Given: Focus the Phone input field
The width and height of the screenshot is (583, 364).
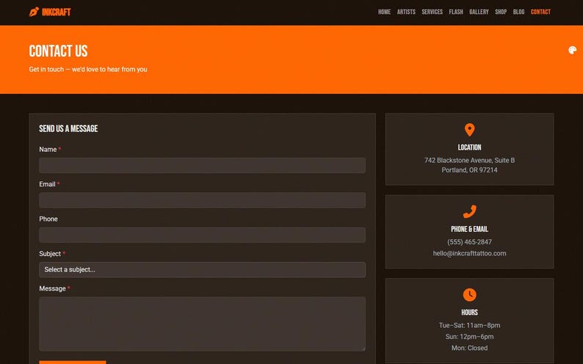Looking at the screenshot, I should pyautogui.click(x=202, y=235).
